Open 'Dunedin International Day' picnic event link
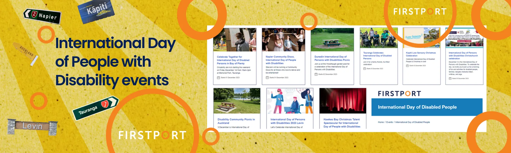Screen dimensions: 511x153 (x=332, y=58)
